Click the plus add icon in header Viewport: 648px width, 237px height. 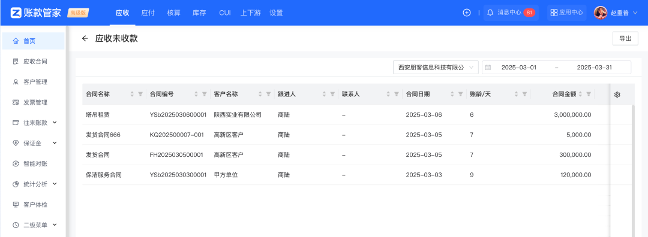[467, 13]
